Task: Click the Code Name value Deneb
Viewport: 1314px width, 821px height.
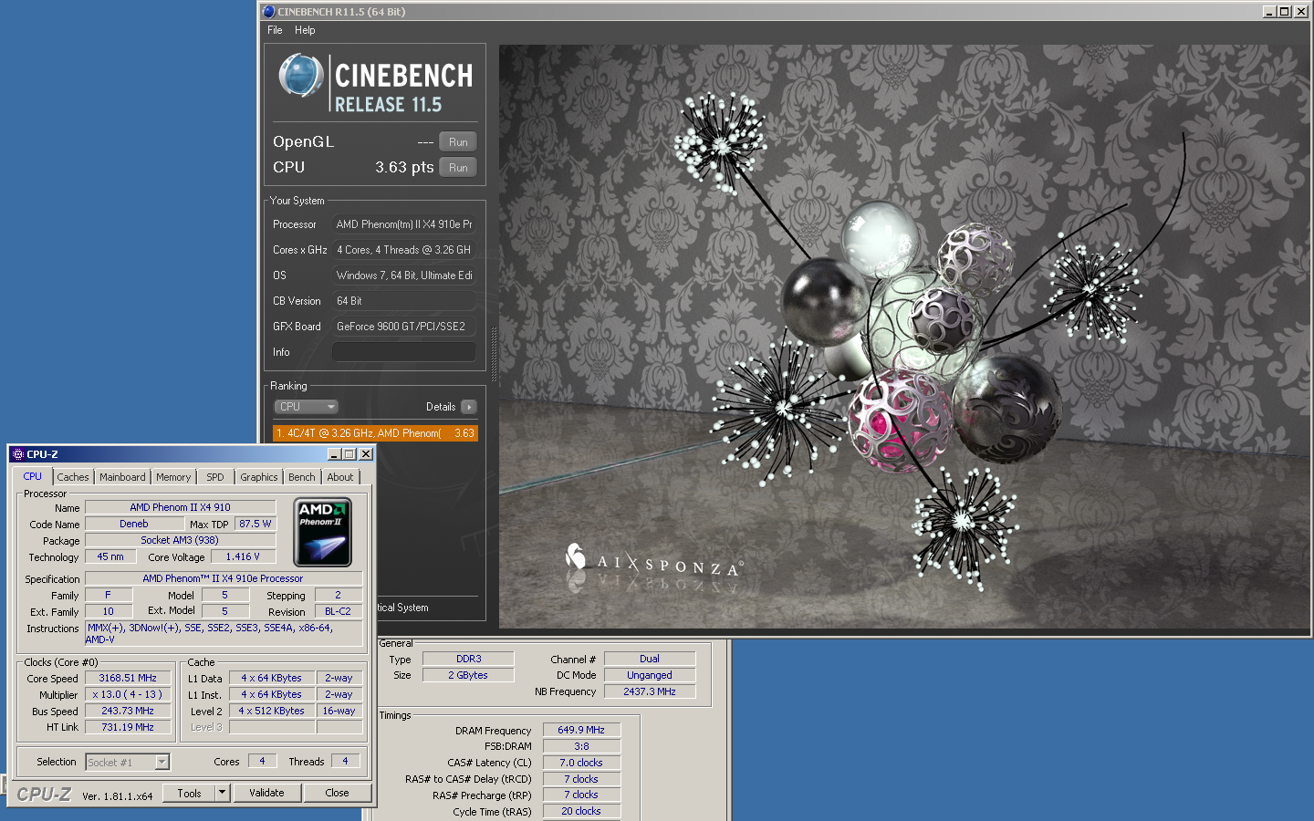Action: [x=134, y=524]
